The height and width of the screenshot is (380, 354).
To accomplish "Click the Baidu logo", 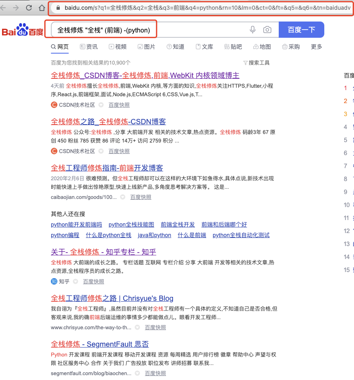I will pos(23,30).
